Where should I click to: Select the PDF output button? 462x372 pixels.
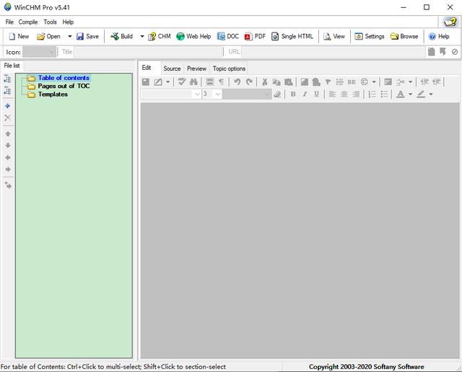coord(255,37)
